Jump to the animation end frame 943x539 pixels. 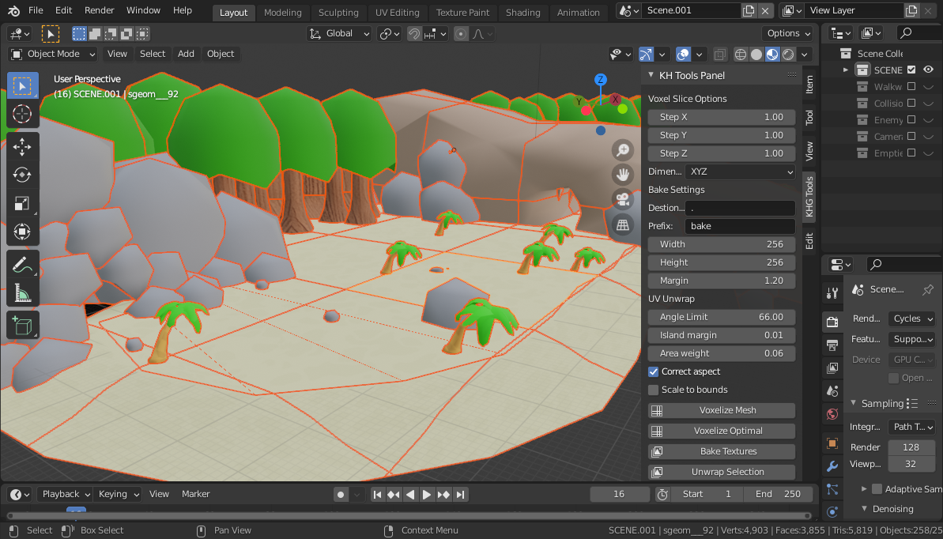tap(460, 495)
